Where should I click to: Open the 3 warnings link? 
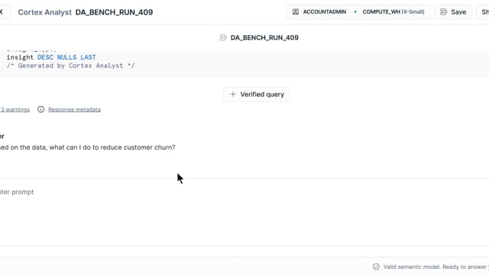click(15, 109)
